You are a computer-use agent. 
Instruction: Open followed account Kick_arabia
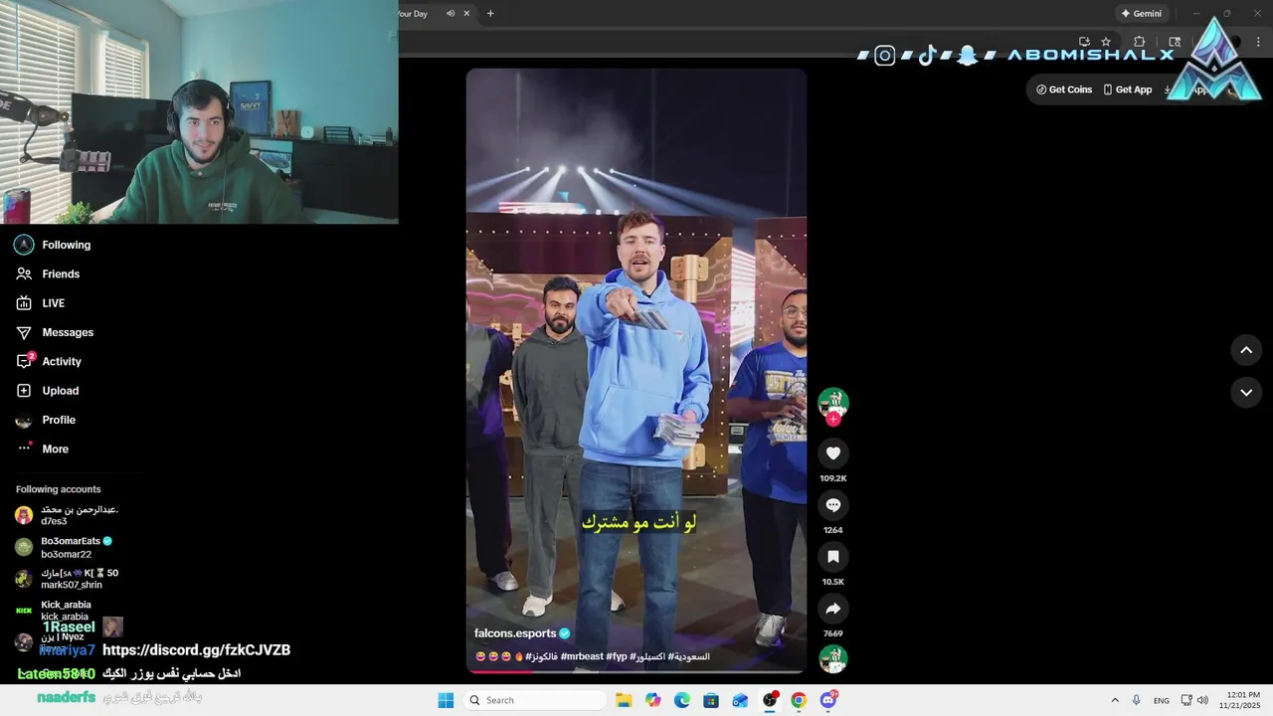(55, 611)
